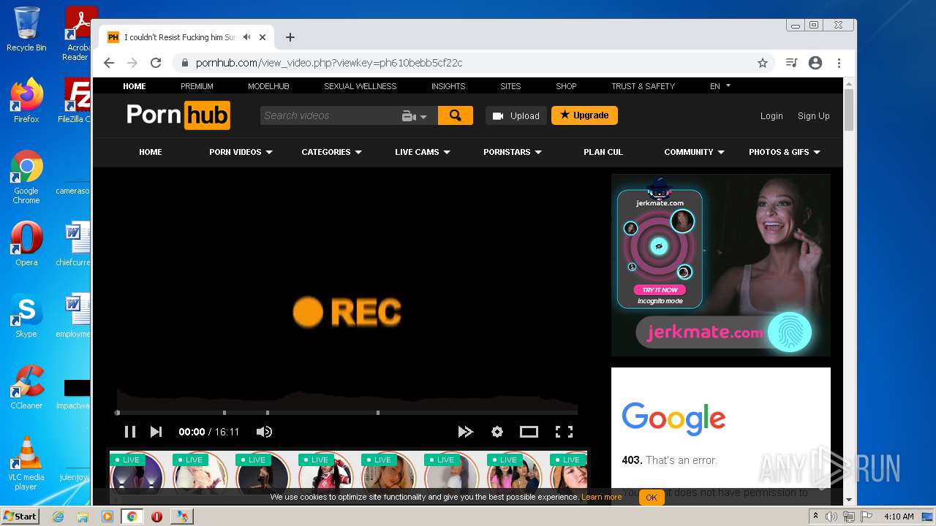Image resolution: width=936 pixels, height=526 pixels.
Task: Open the SHOP top menu item
Action: [566, 86]
